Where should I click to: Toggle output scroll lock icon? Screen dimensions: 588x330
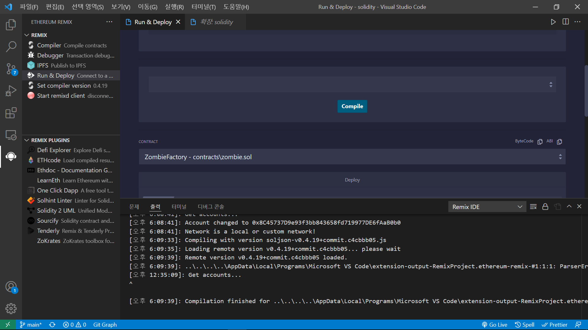pos(545,207)
